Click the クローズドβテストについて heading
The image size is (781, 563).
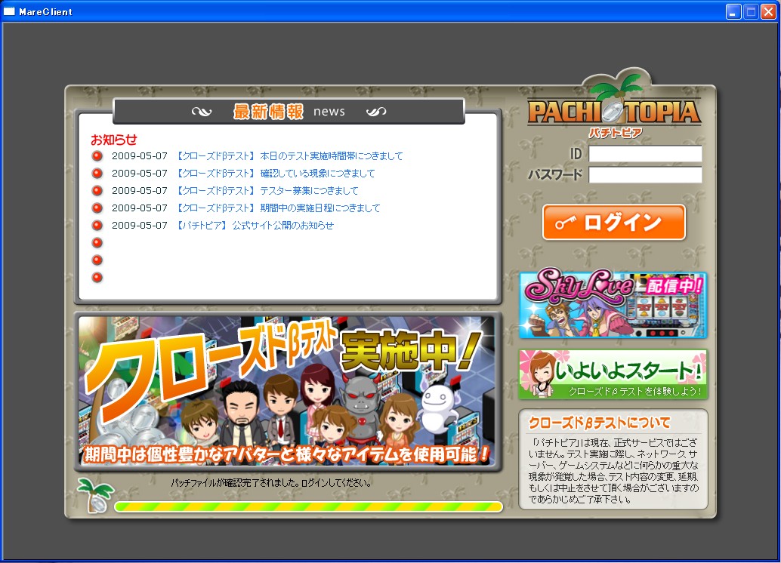coord(599,423)
